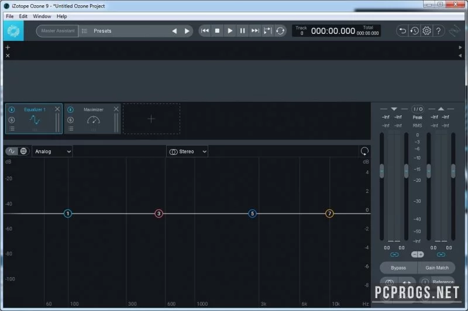Click the right input gain slider handle
This screenshot has width=468, height=311.
coord(406,171)
